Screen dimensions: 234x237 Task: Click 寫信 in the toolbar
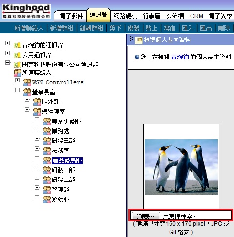click(x=170, y=28)
